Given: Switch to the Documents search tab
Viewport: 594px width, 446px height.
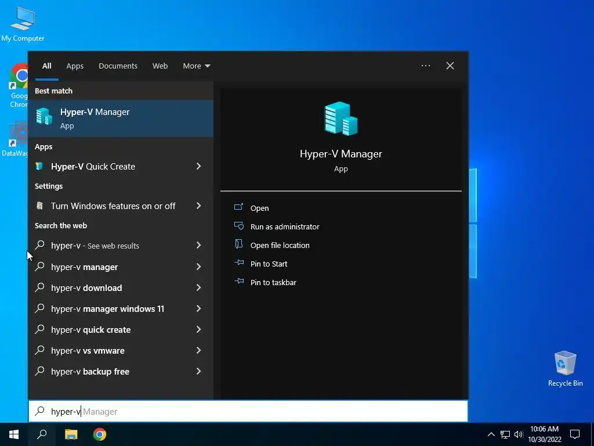Looking at the screenshot, I should point(118,66).
